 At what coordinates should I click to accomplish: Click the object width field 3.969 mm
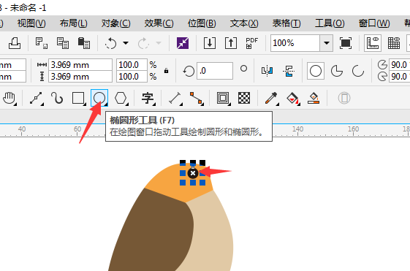point(80,64)
